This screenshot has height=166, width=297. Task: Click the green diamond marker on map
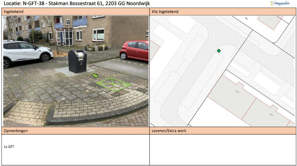219,51
